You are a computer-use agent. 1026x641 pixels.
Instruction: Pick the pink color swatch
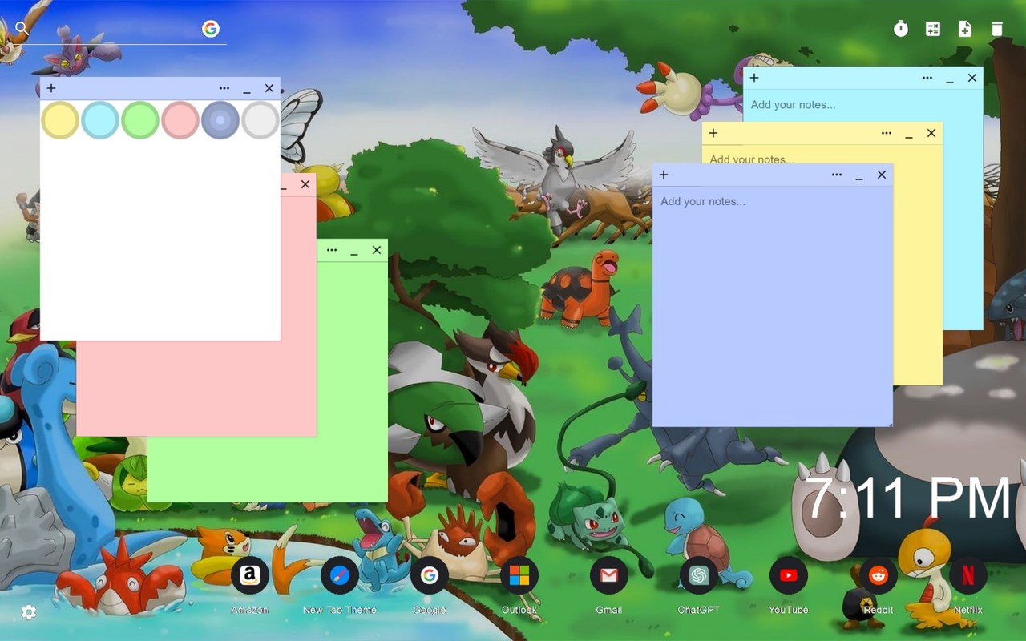[180, 120]
